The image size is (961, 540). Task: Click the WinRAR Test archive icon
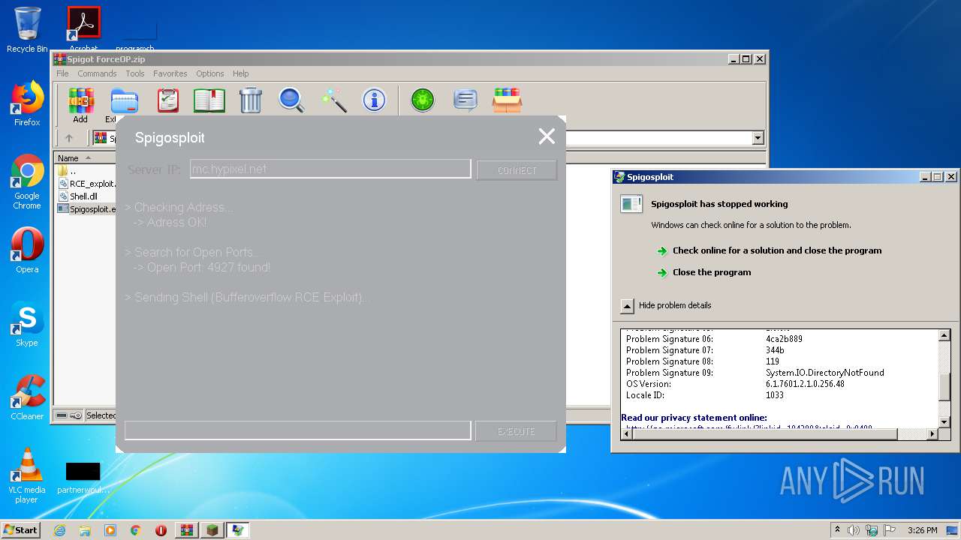(x=168, y=100)
